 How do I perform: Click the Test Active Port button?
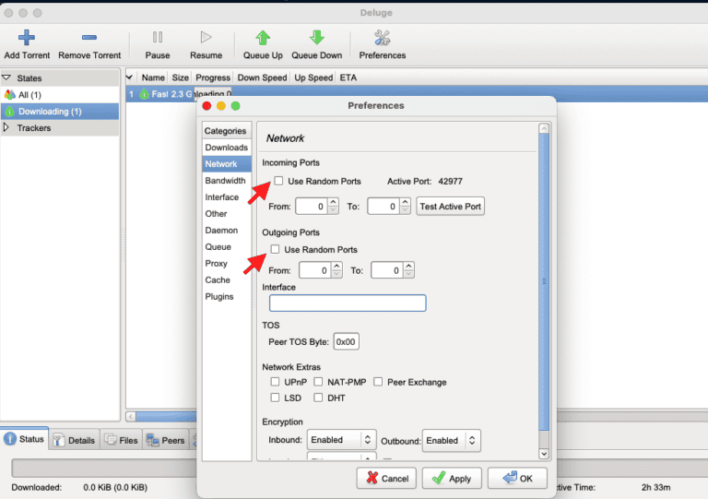click(451, 207)
